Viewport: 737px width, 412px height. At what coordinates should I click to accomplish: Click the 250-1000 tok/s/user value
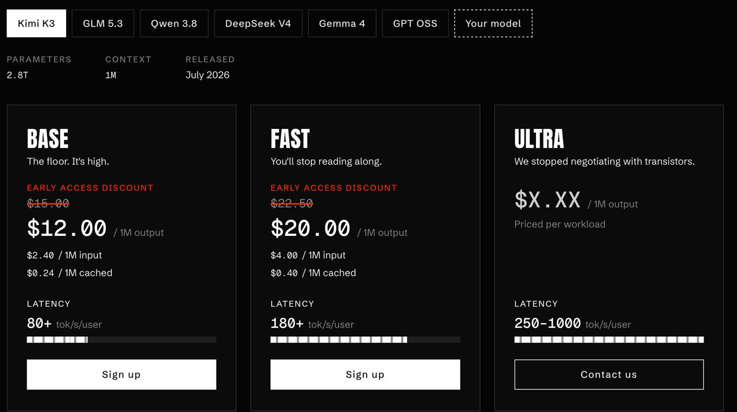pos(572,324)
